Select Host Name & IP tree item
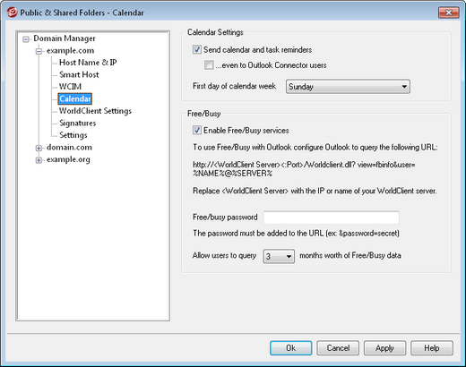Image resolution: width=466 pixels, height=367 pixels. pos(88,63)
